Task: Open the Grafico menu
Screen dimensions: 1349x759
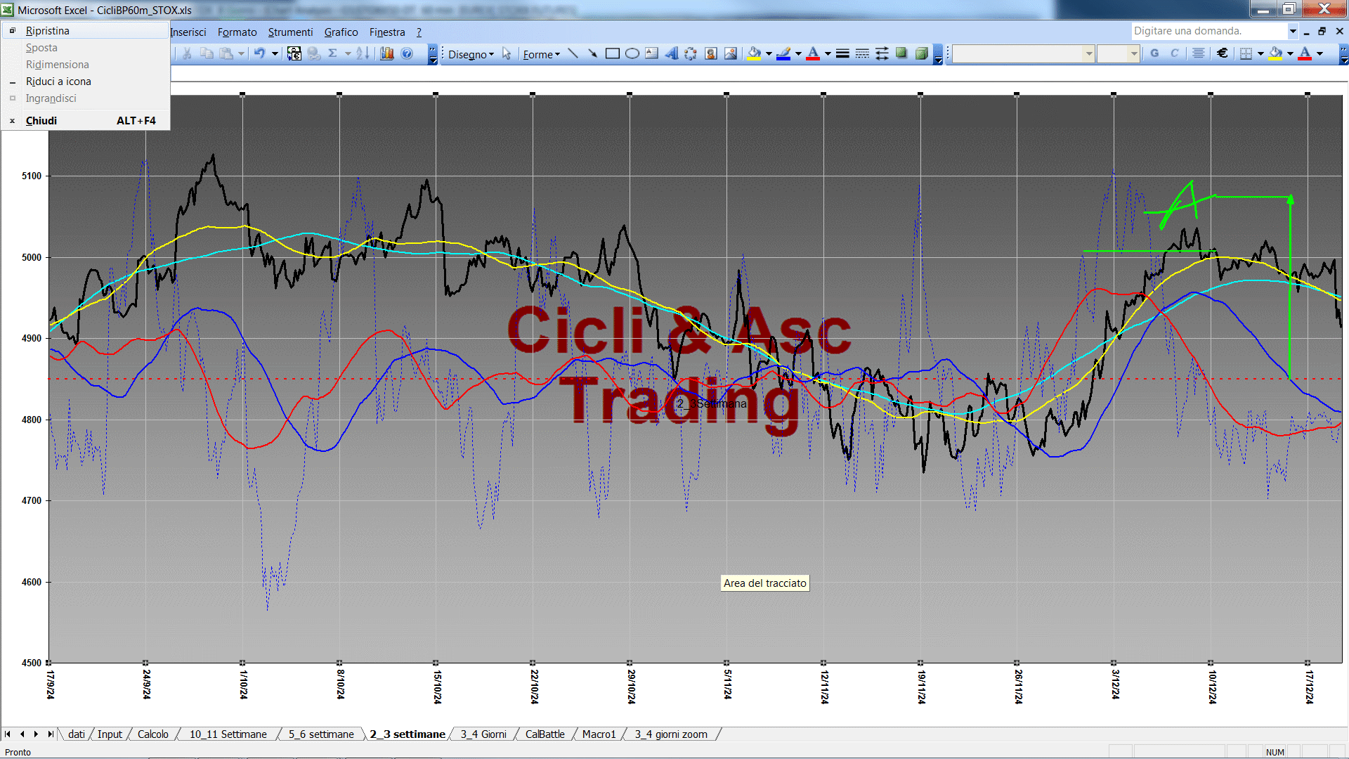Action: point(341,32)
